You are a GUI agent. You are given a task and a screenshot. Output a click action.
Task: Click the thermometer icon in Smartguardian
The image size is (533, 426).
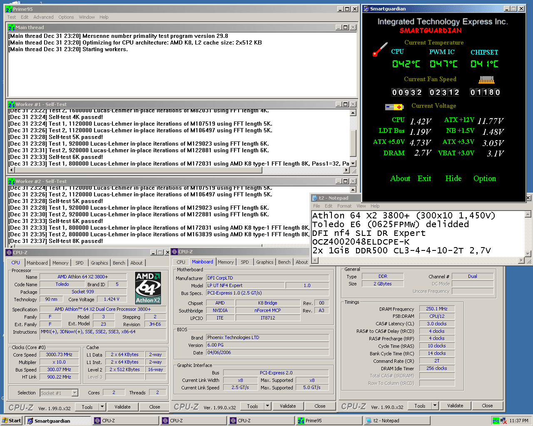(x=380, y=49)
